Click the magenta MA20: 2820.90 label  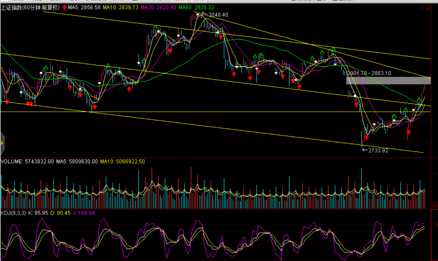pos(159,7)
